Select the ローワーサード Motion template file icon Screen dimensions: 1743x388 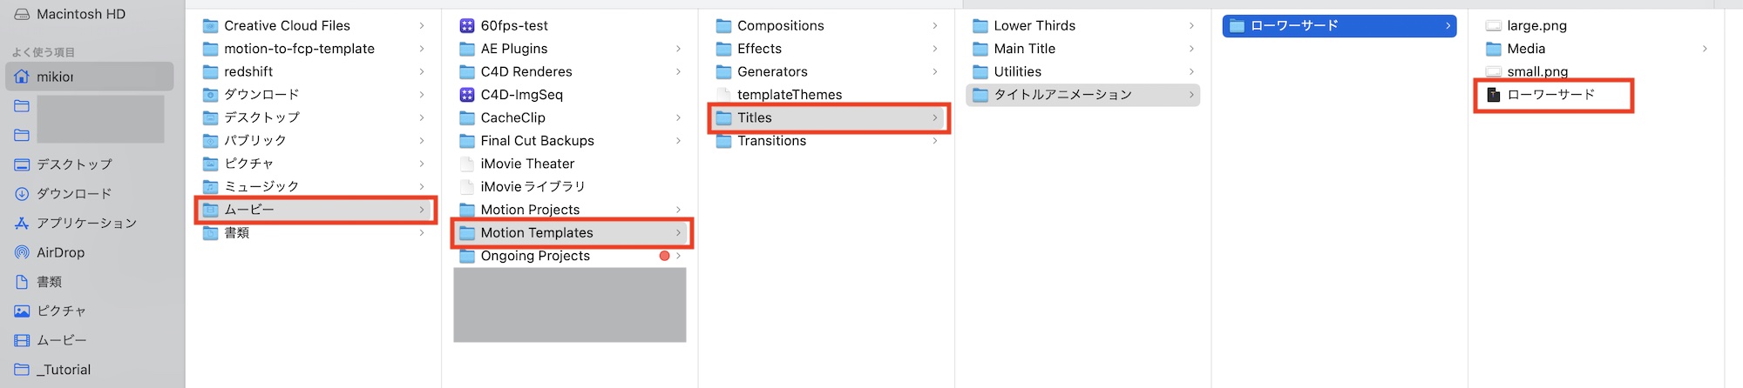pyautogui.click(x=1494, y=95)
